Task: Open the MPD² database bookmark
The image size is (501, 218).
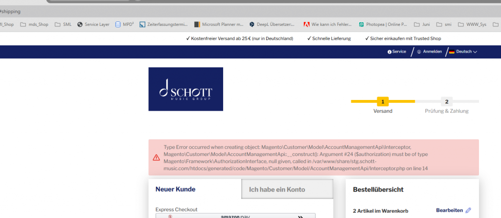Action: [x=125, y=24]
